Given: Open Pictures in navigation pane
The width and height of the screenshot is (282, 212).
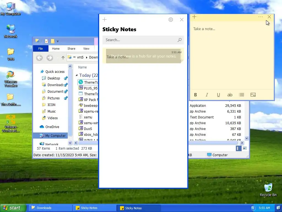Looking at the screenshot, I should (53, 98).
